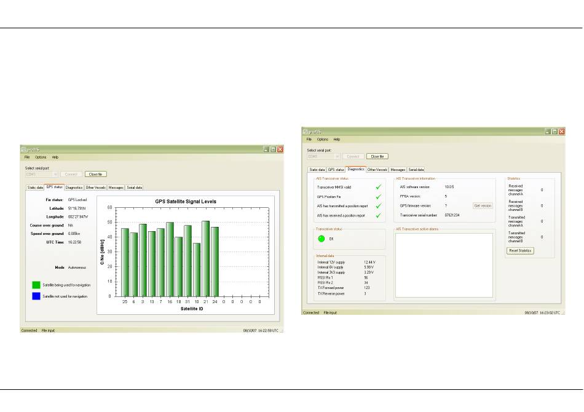Click the green checkmark beside Transceiver MMSI valid

(x=379, y=186)
